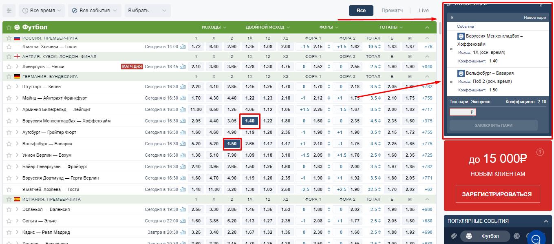Switch to the Прематч tab
The width and height of the screenshot is (554, 244).
click(393, 11)
